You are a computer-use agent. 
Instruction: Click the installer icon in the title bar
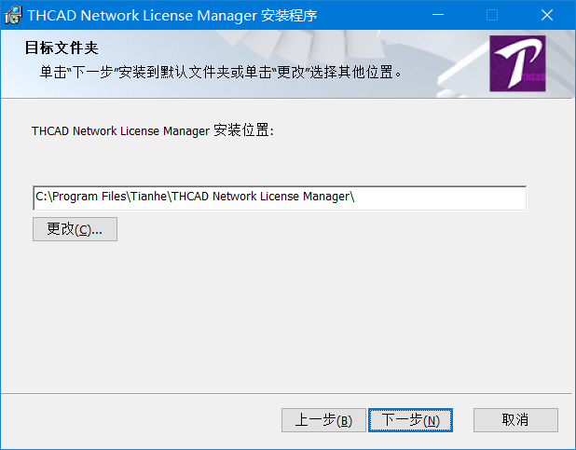[13, 16]
